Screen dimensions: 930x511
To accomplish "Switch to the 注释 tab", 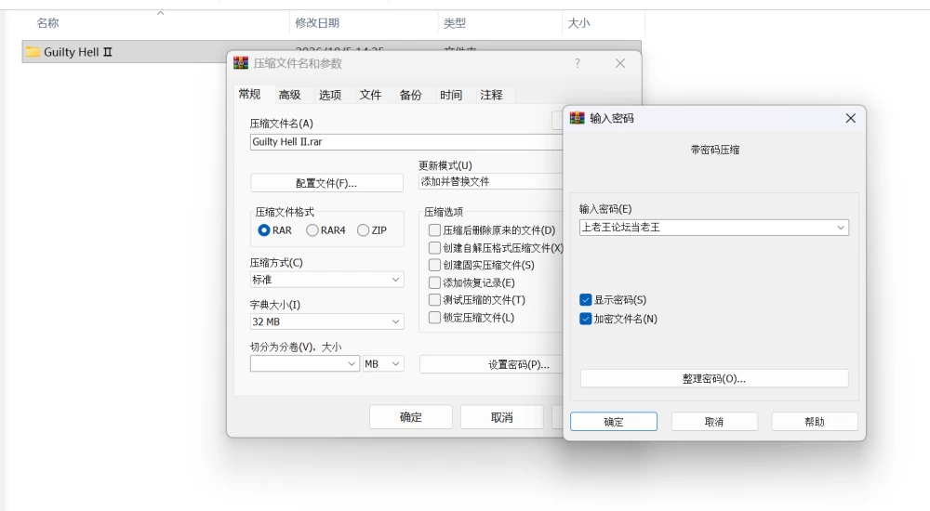I will click(491, 95).
